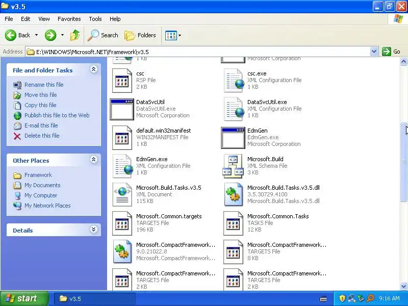Select the DataSvcUtil application icon
408x306 pixels.
pyautogui.click(x=122, y=109)
